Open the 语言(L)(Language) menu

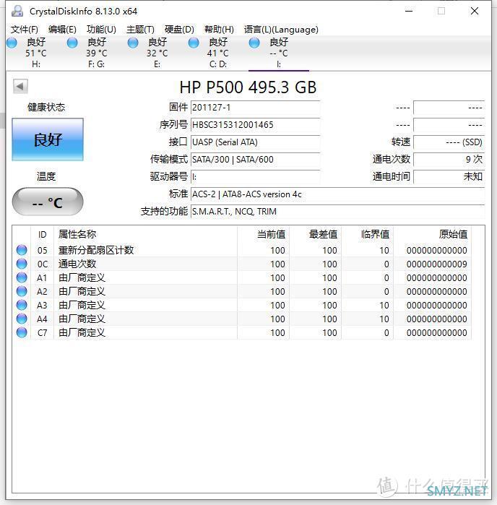click(x=281, y=30)
